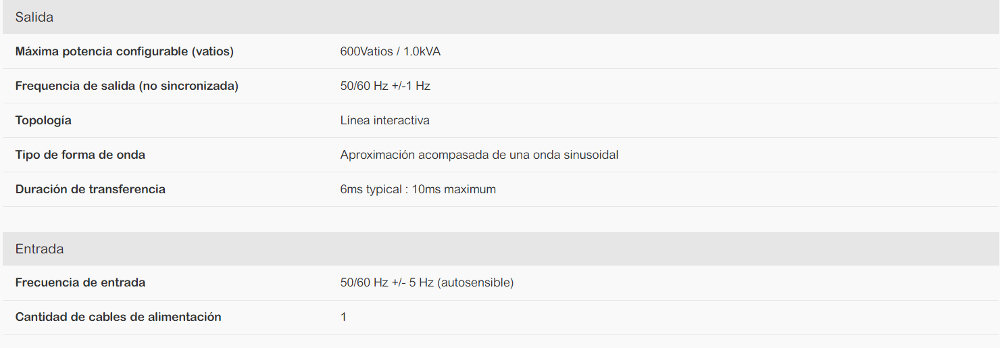This screenshot has width=1000, height=348.
Task: Select the Frecuencia de entrada label
Action: pyautogui.click(x=80, y=282)
